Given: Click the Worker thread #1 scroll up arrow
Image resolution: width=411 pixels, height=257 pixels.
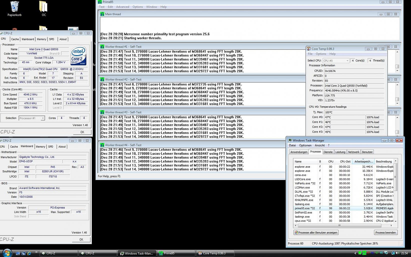Looking at the screenshot, I should [x=397, y=52].
